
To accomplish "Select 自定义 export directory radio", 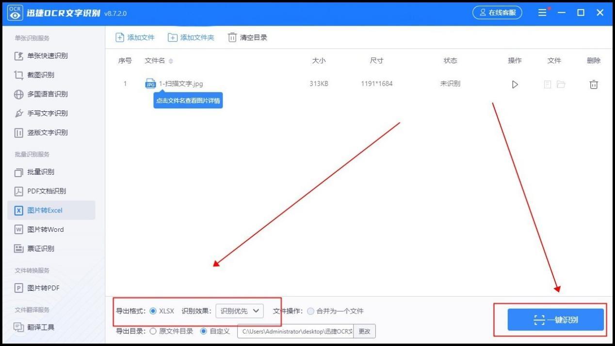I will 204,331.
